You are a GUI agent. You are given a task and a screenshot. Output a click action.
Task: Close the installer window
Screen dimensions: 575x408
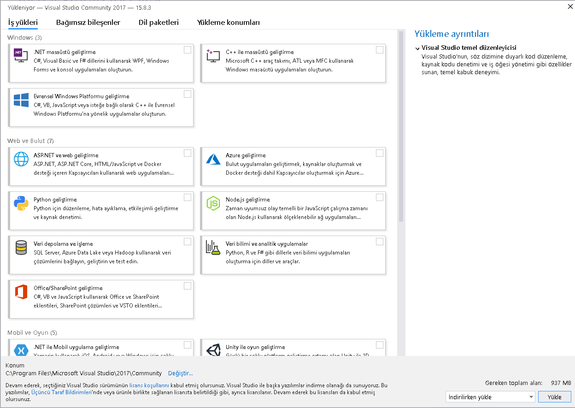[570, 6]
